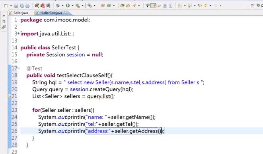
Task: Open the Back history dropdown arrow
Action: pos(210,6)
